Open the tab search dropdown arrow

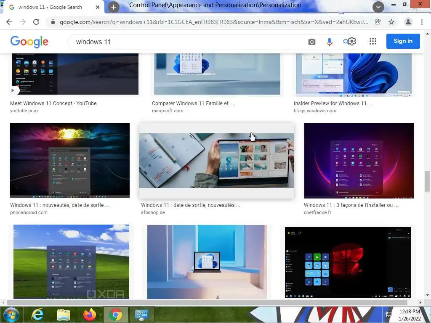click(x=378, y=7)
